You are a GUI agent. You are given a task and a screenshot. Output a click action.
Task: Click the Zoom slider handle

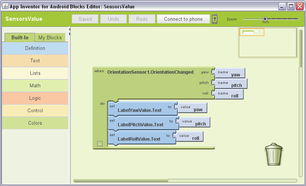[x=265, y=19]
